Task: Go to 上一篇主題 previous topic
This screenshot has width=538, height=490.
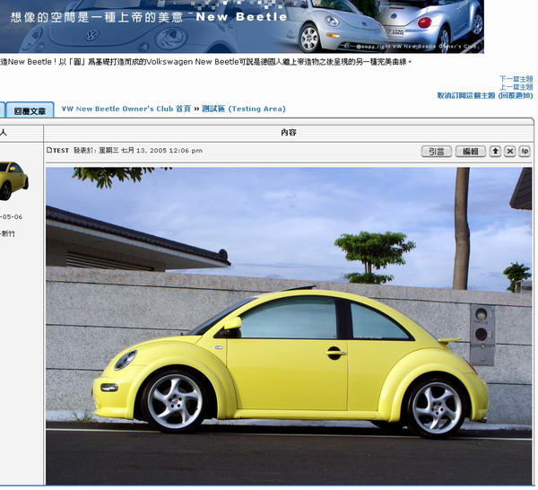Action: pyautogui.click(x=516, y=87)
